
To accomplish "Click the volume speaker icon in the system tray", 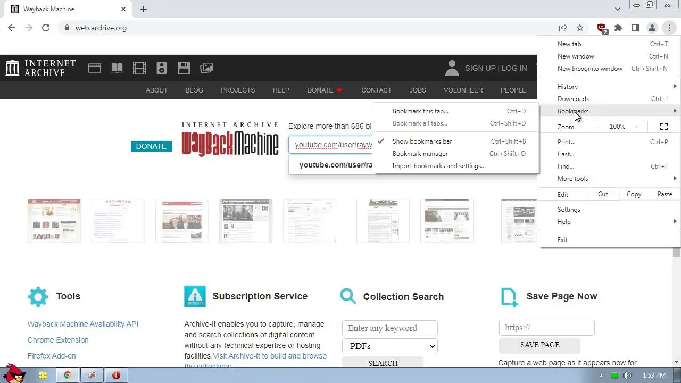I will 627,376.
